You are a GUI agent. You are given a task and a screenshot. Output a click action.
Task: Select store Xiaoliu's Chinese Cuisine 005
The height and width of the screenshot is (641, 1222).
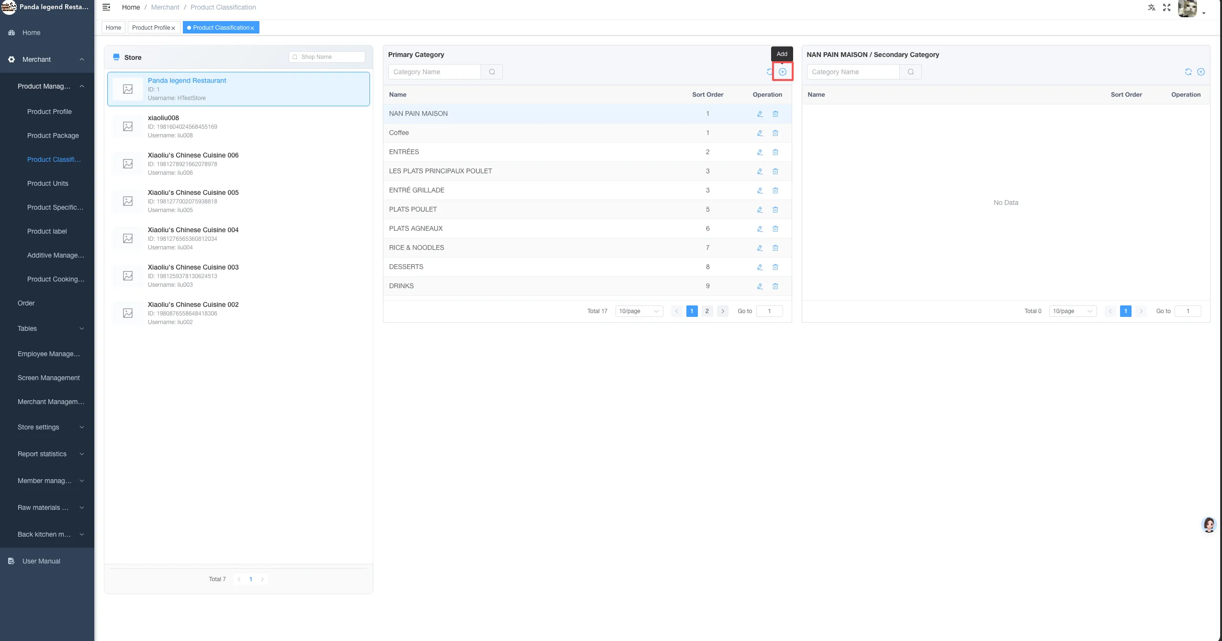238,201
